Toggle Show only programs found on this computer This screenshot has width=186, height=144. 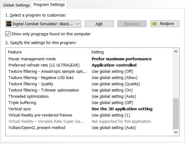point(8,34)
